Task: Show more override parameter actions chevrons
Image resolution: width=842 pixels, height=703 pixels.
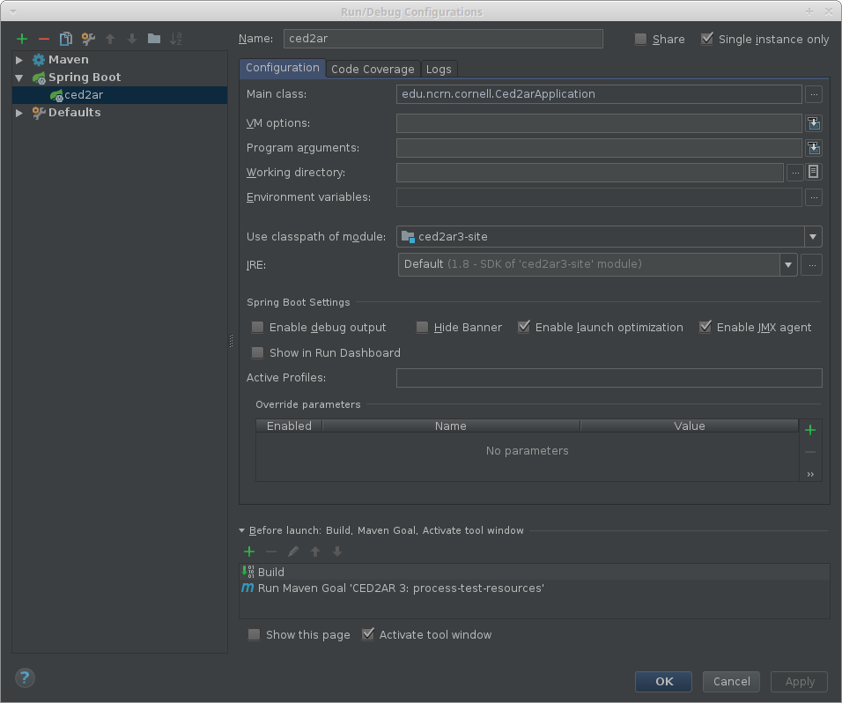Action: pos(810,474)
